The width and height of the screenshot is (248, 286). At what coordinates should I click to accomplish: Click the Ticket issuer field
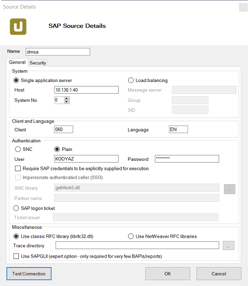(136, 217)
